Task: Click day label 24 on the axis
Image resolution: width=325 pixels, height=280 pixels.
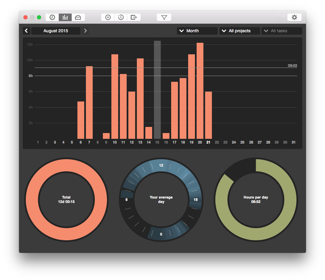Action: coord(234,142)
